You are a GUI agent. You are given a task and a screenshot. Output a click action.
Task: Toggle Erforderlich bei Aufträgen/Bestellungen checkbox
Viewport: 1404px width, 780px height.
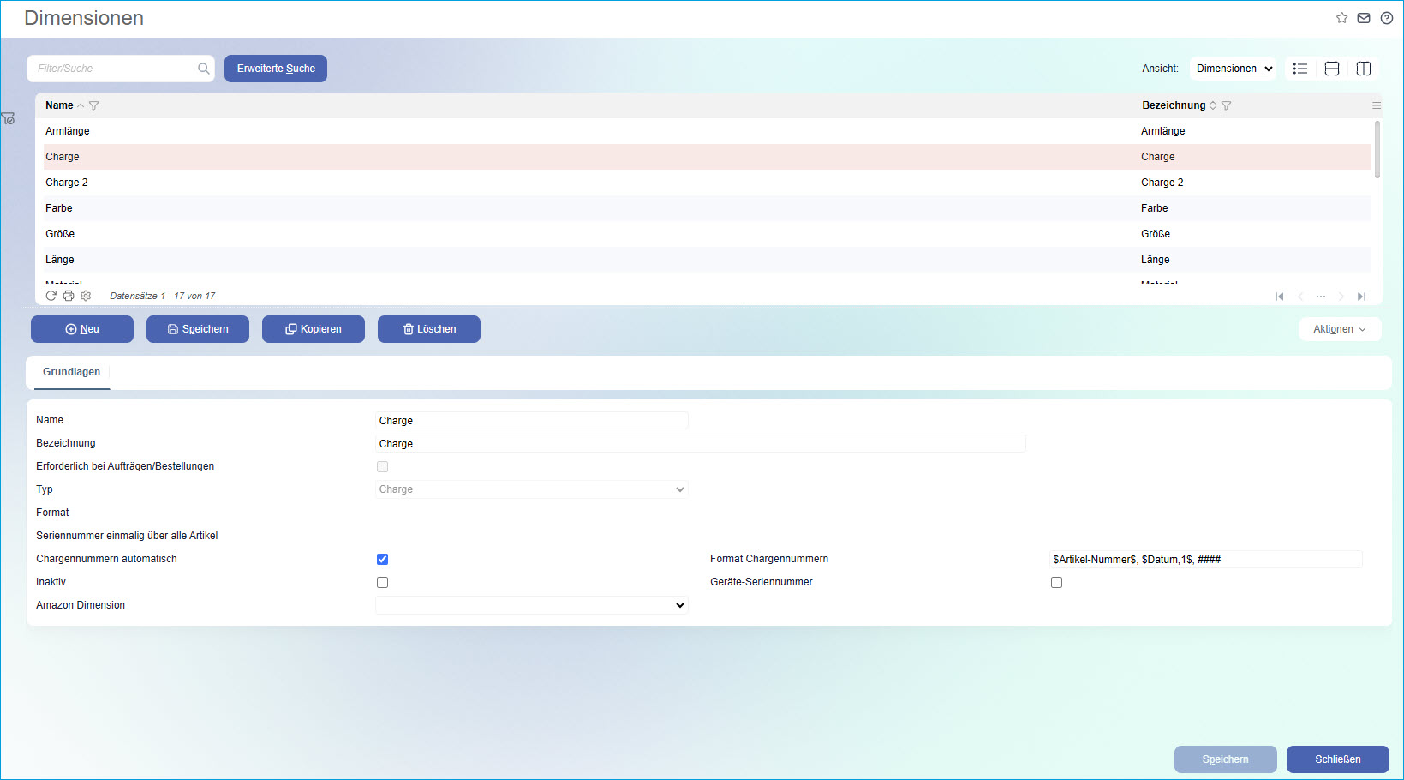[x=383, y=467]
